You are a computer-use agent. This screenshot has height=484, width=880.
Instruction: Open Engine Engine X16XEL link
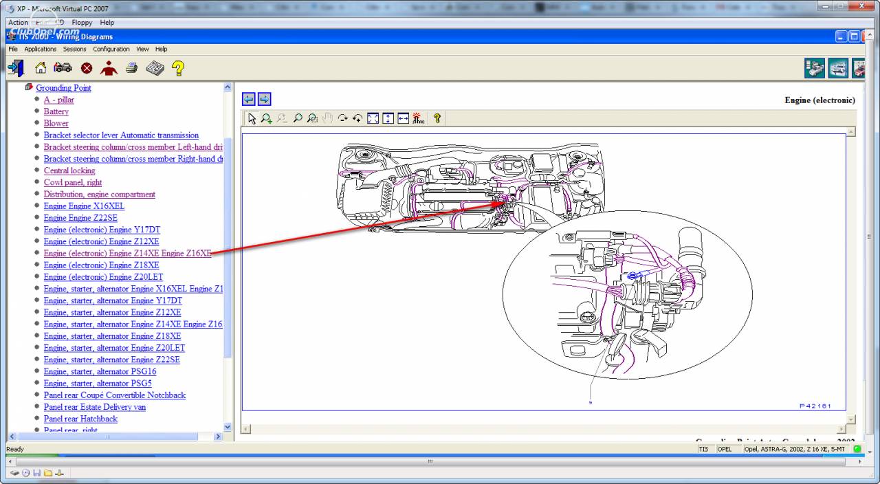[x=84, y=206]
